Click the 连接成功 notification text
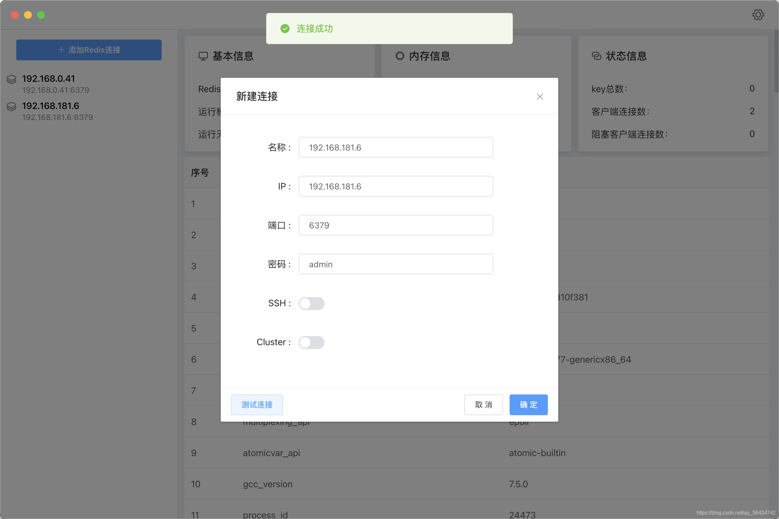The width and height of the screenshot is (779, 519). pyautogui.click(x=315, y=29)
